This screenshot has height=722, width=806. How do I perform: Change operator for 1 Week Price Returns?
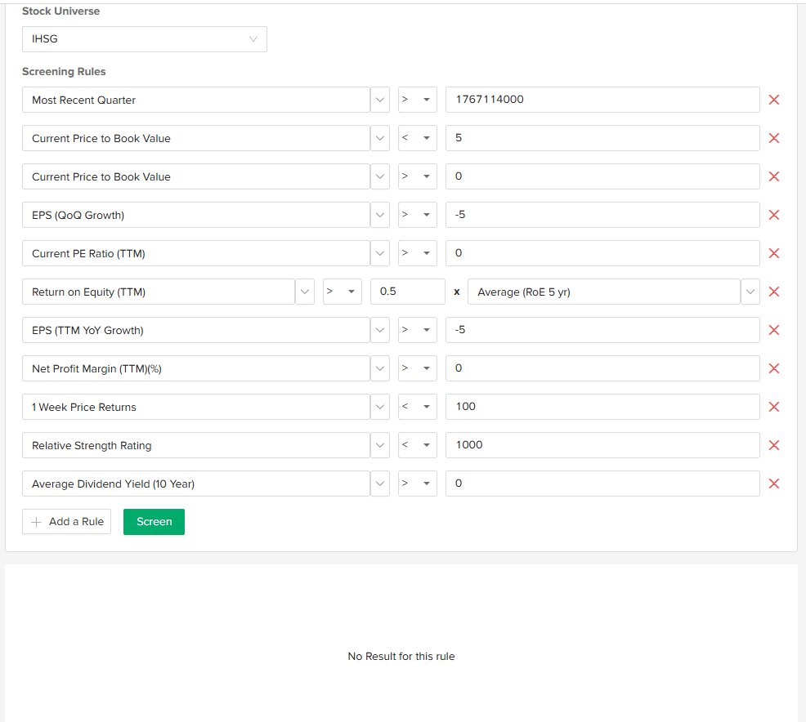[418, 407]
